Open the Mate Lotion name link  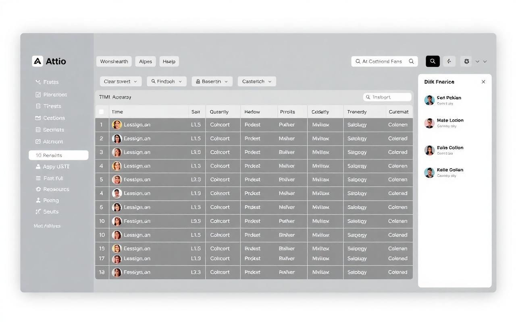pos(450,120)
